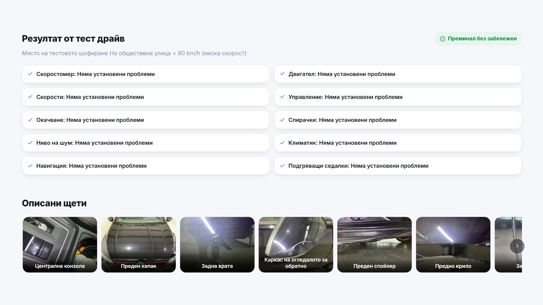Click the checkmark icon beside Спирачки
543x305 pixels.
(282, 120)
